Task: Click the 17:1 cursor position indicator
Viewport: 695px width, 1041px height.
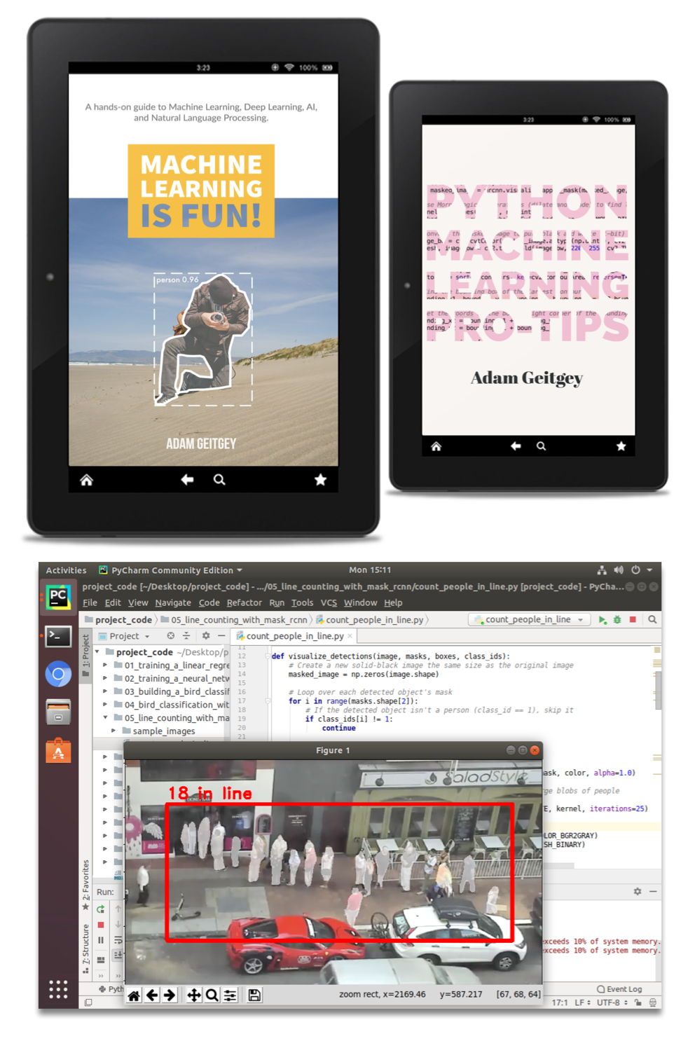Action: click(559, 1002)
